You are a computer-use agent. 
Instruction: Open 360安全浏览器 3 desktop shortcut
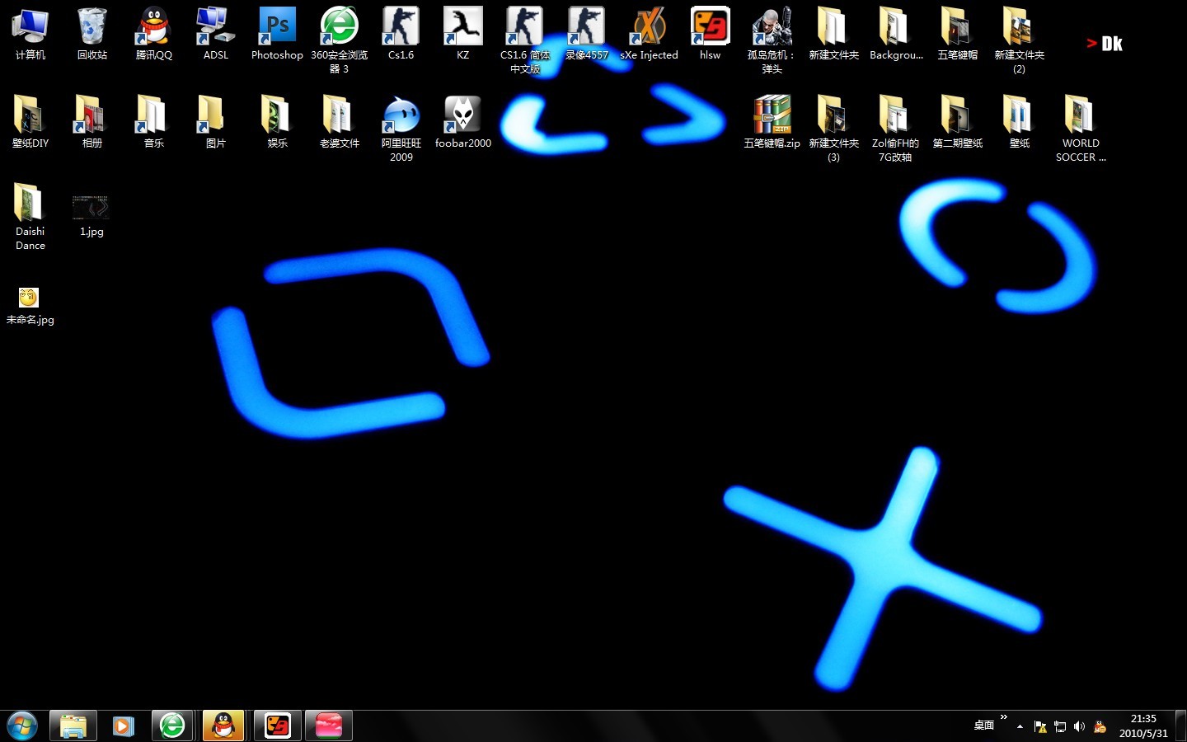click(339, 40)
